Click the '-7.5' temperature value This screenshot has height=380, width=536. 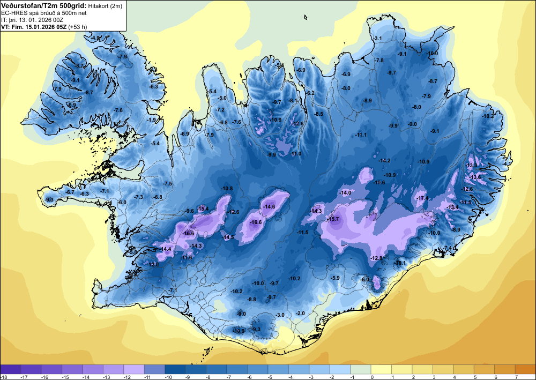click(167, 184)
